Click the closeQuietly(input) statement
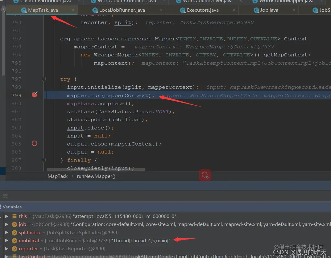331x258 pixels. 101,168
